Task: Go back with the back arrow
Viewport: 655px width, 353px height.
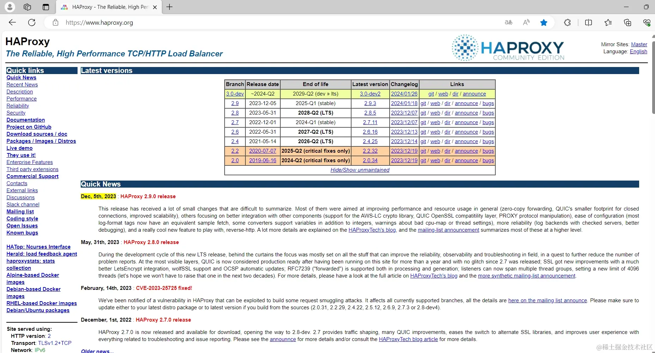Action: [x=12, y=23]
